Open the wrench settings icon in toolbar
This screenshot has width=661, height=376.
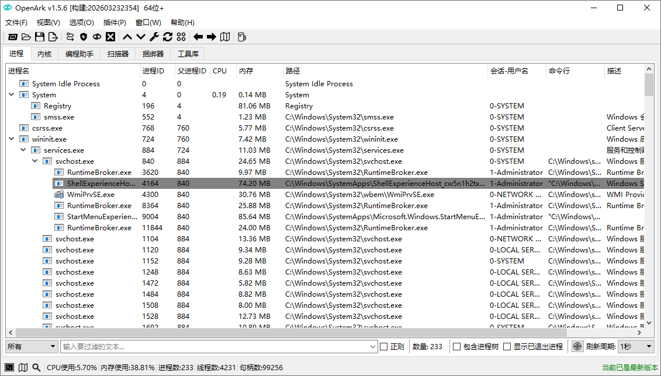(154, 37)
